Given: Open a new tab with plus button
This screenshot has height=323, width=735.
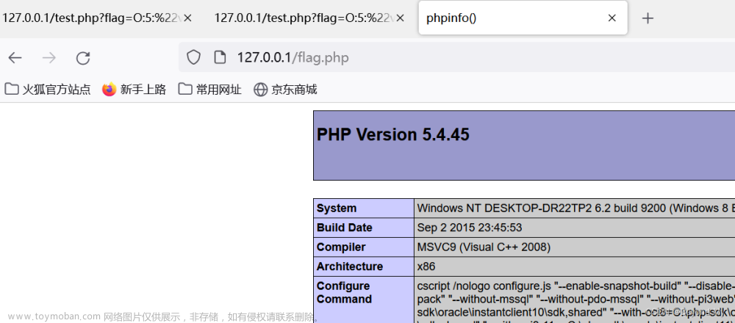Looking at the screenshot, I should point(648,18).
